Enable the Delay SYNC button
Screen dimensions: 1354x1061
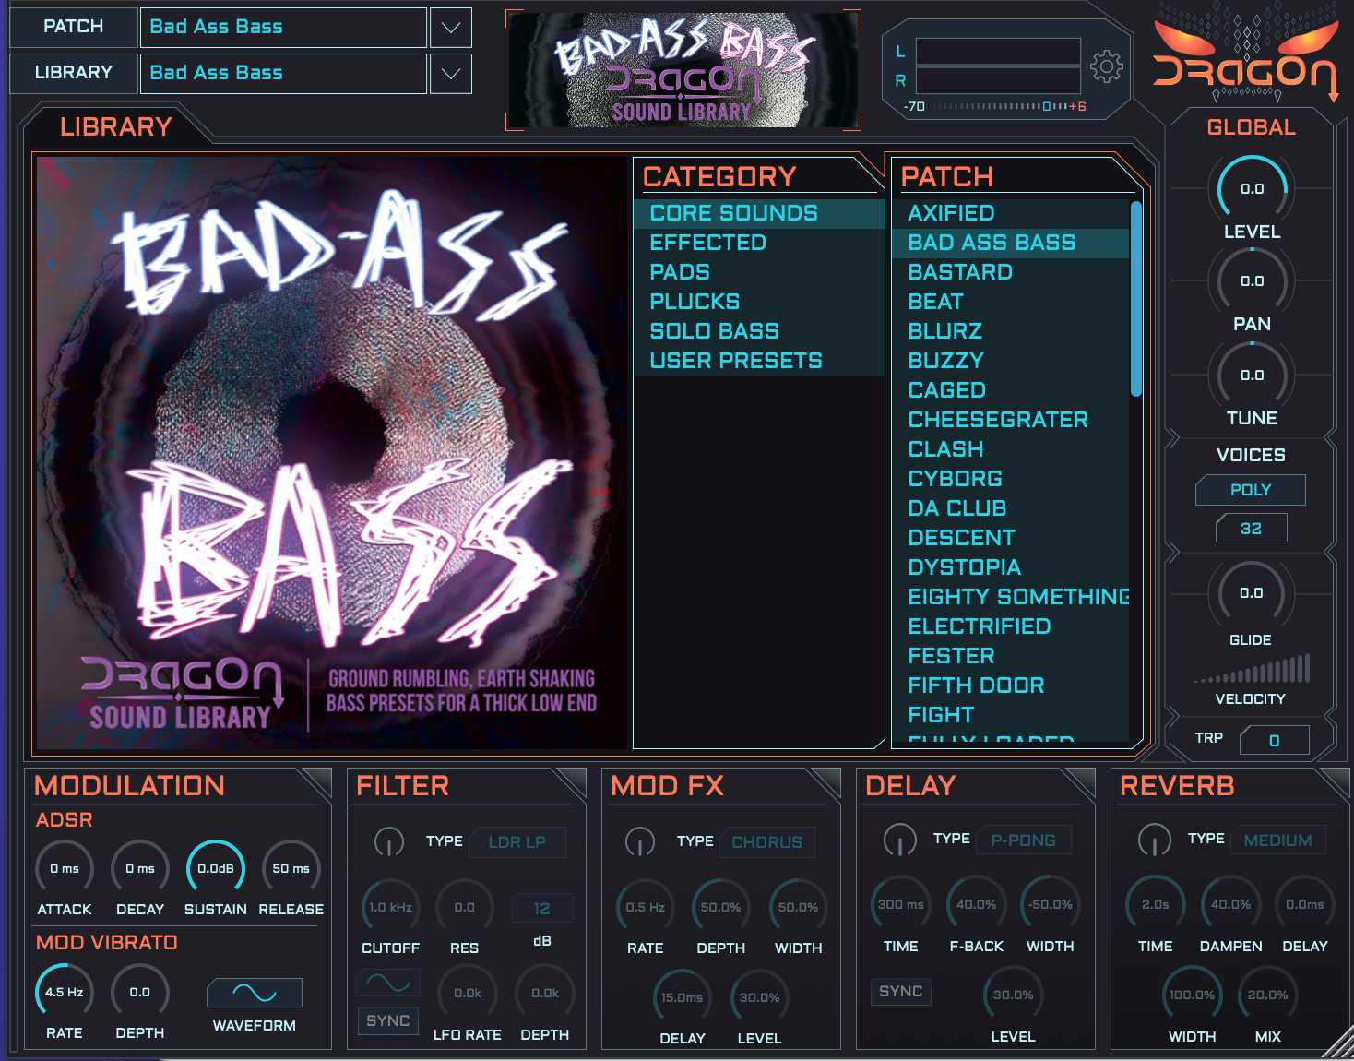pyautogui.click(x=900, y=992)
